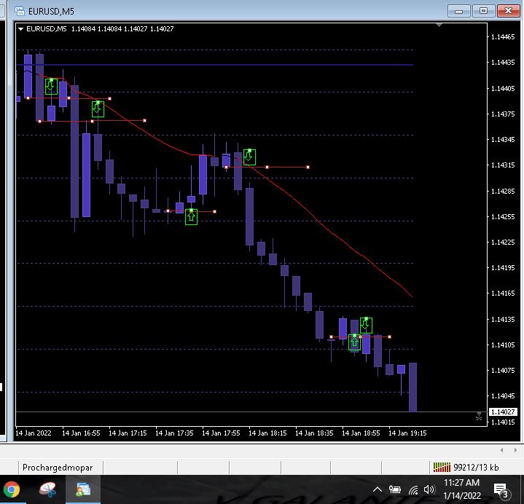Click the 1.14225 price scale label

tap(503, 242)
